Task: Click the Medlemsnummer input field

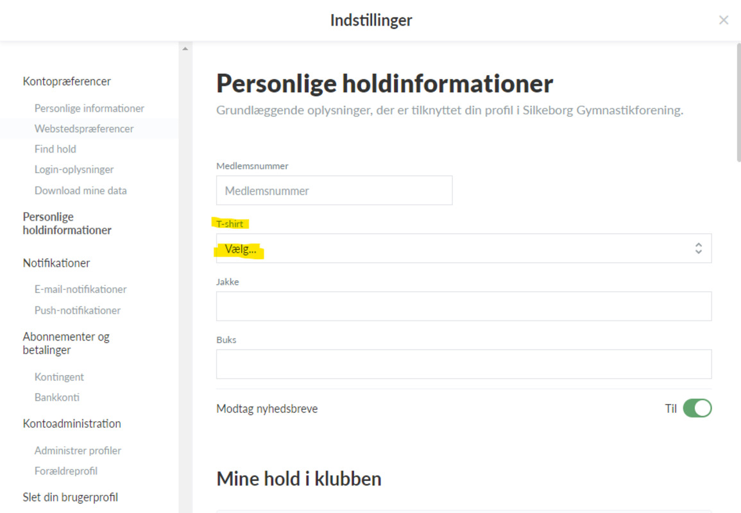Action: point(334,190)
